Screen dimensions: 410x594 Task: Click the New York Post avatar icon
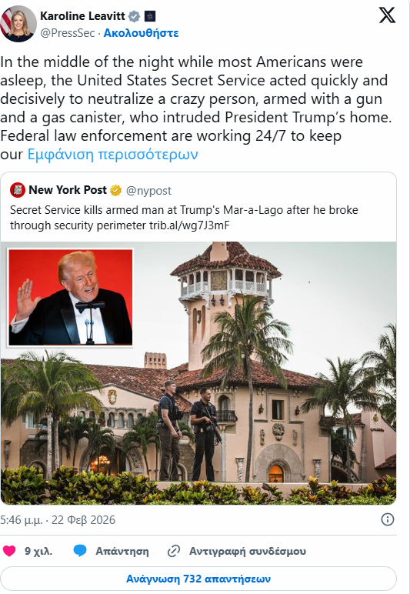18,190
